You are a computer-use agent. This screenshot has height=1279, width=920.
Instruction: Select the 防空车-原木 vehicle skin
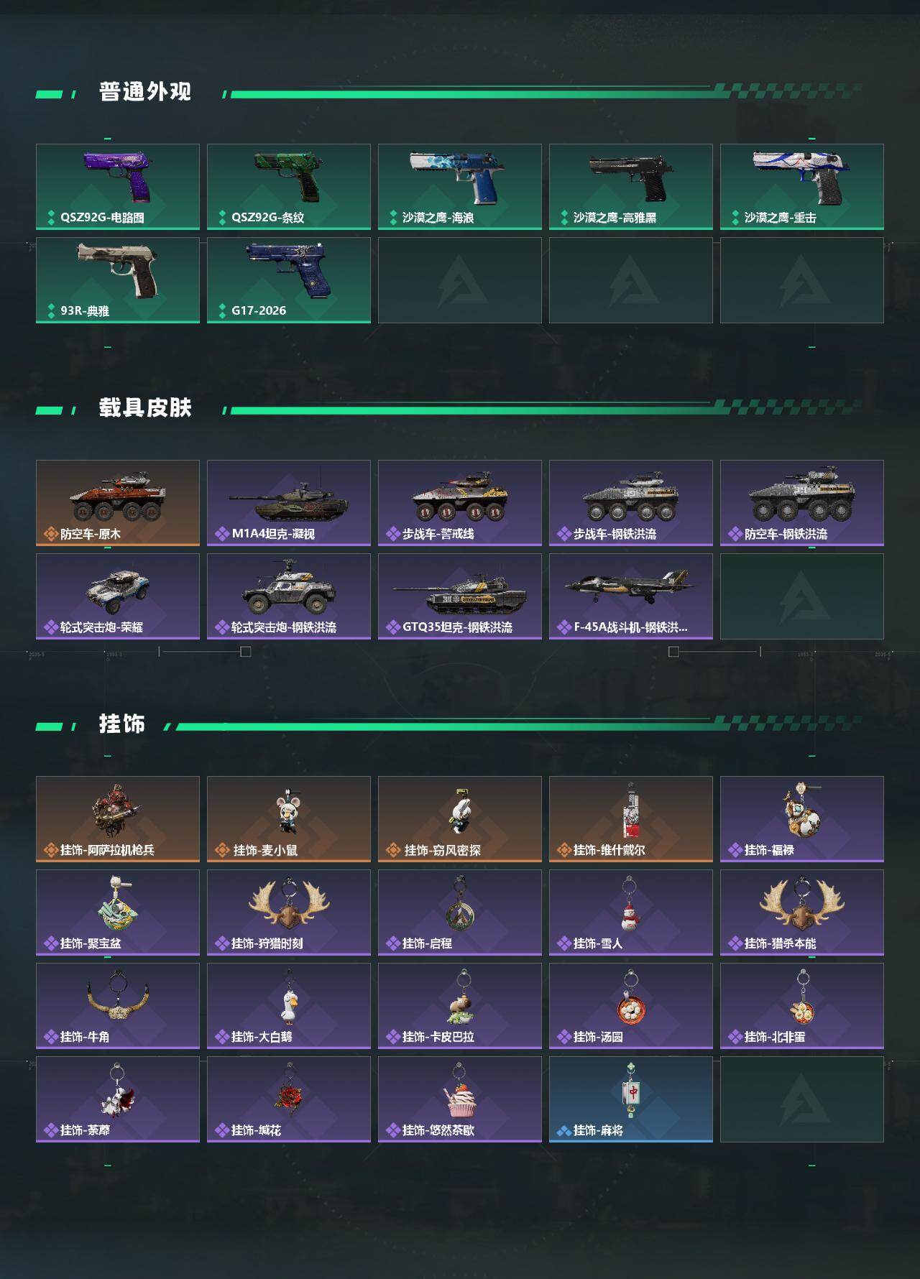pos(118,503)
